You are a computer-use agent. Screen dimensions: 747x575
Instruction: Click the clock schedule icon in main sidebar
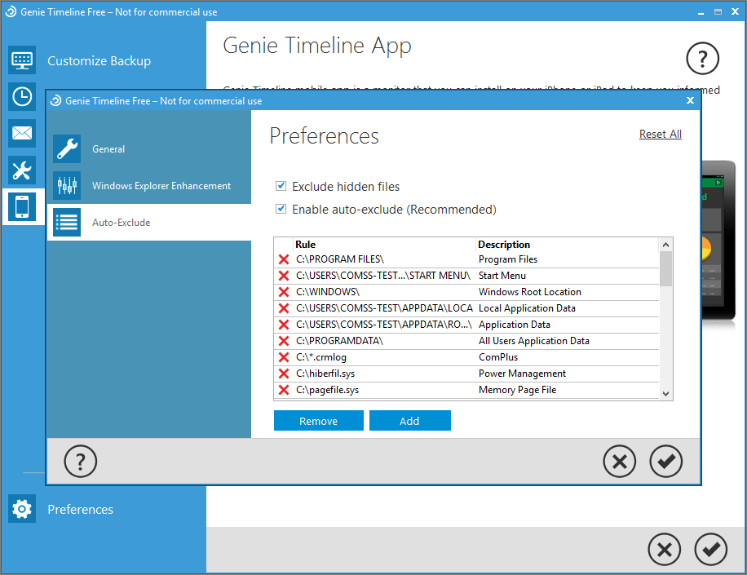(x=22, y=97)
